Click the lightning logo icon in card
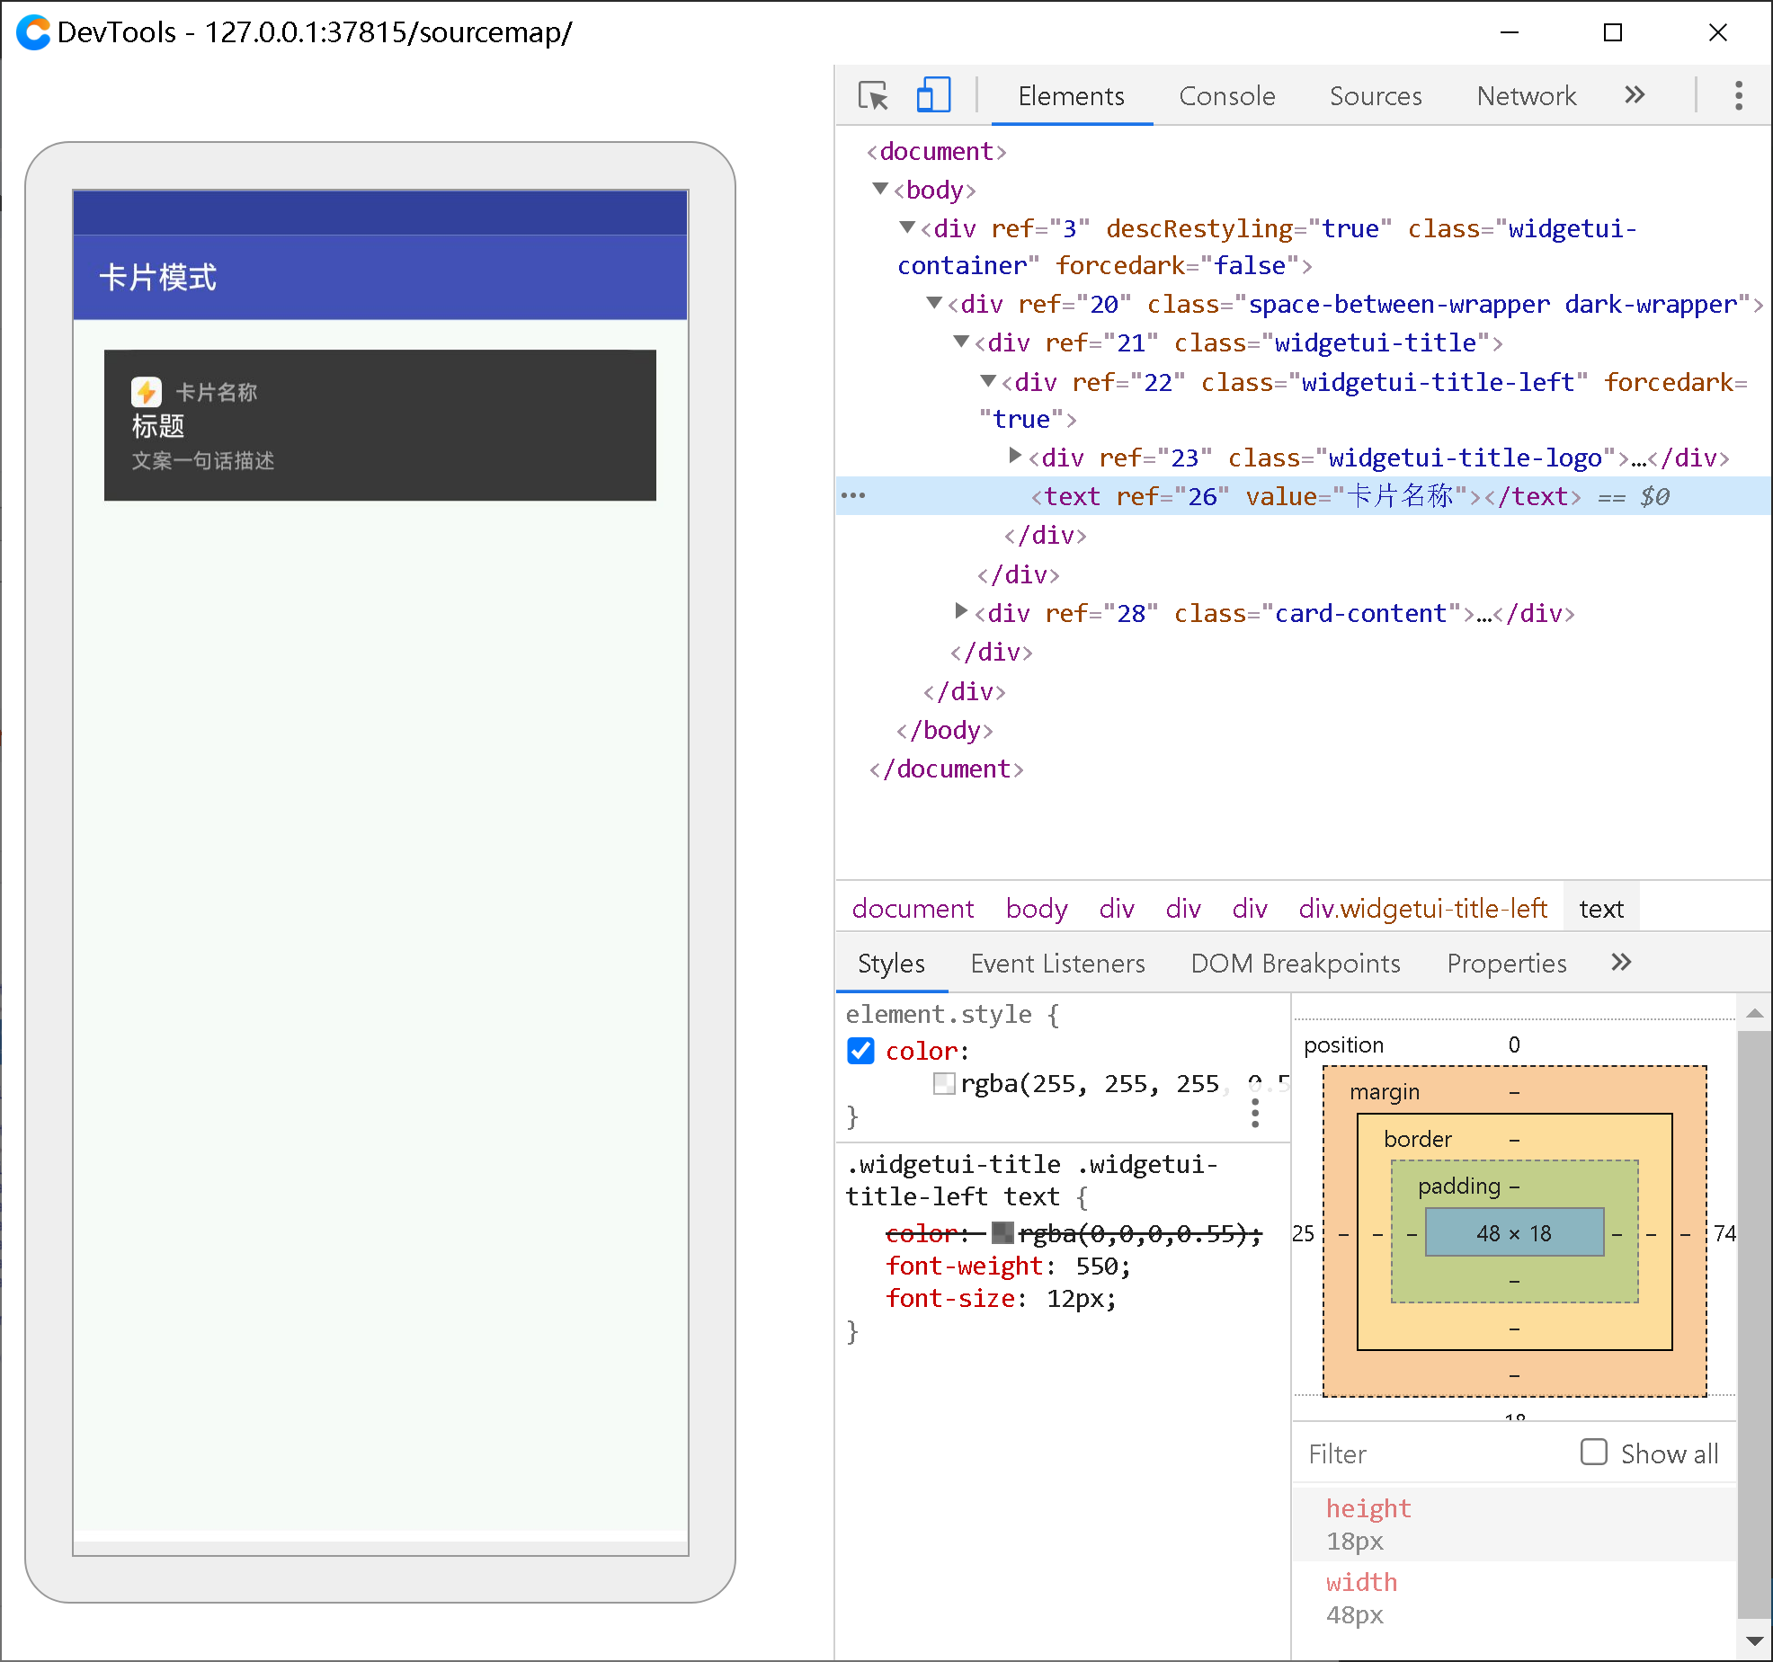The width and height of the screenshot is (1773, 1662). pos(147,392)
